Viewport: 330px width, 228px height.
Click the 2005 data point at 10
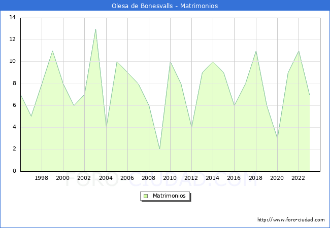click(x=117, y=62)
